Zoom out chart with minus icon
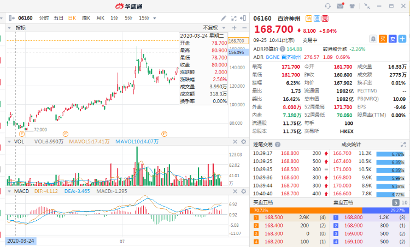This screenshot has height=247, width=410. point(244,28)
